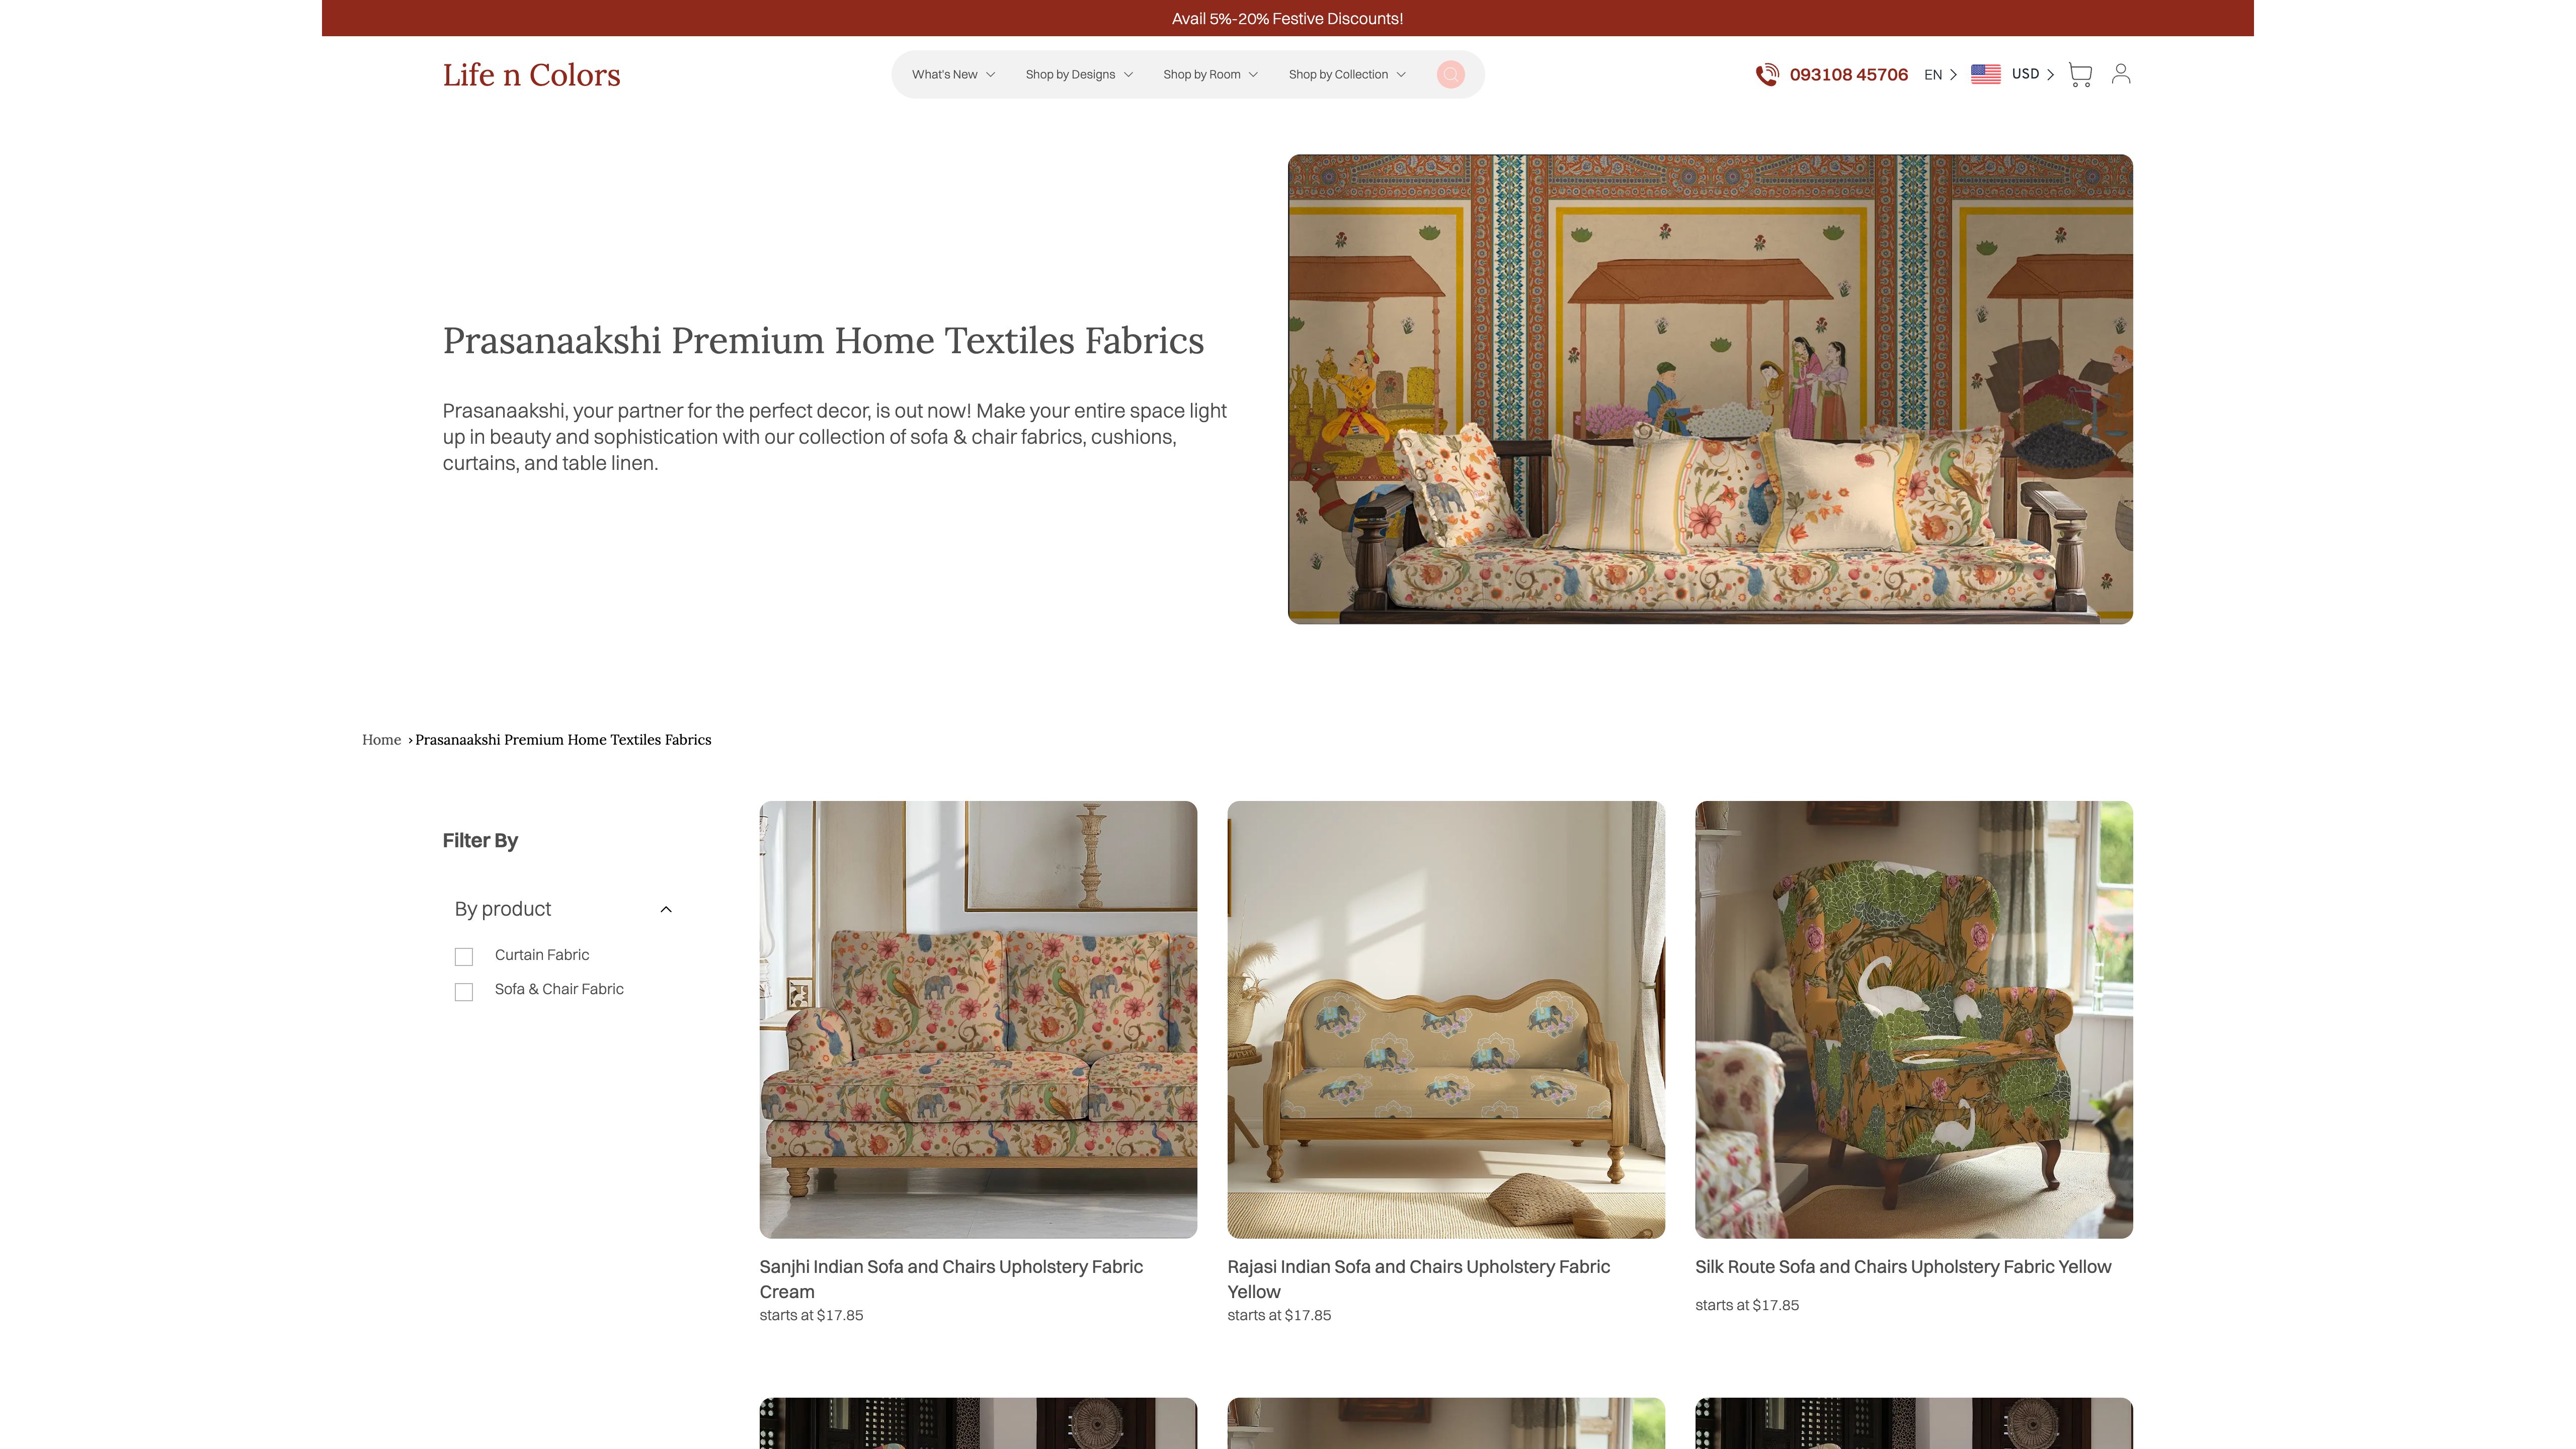Open the Rajasi yellow sofa product thumbnail

point(1445,1019)
